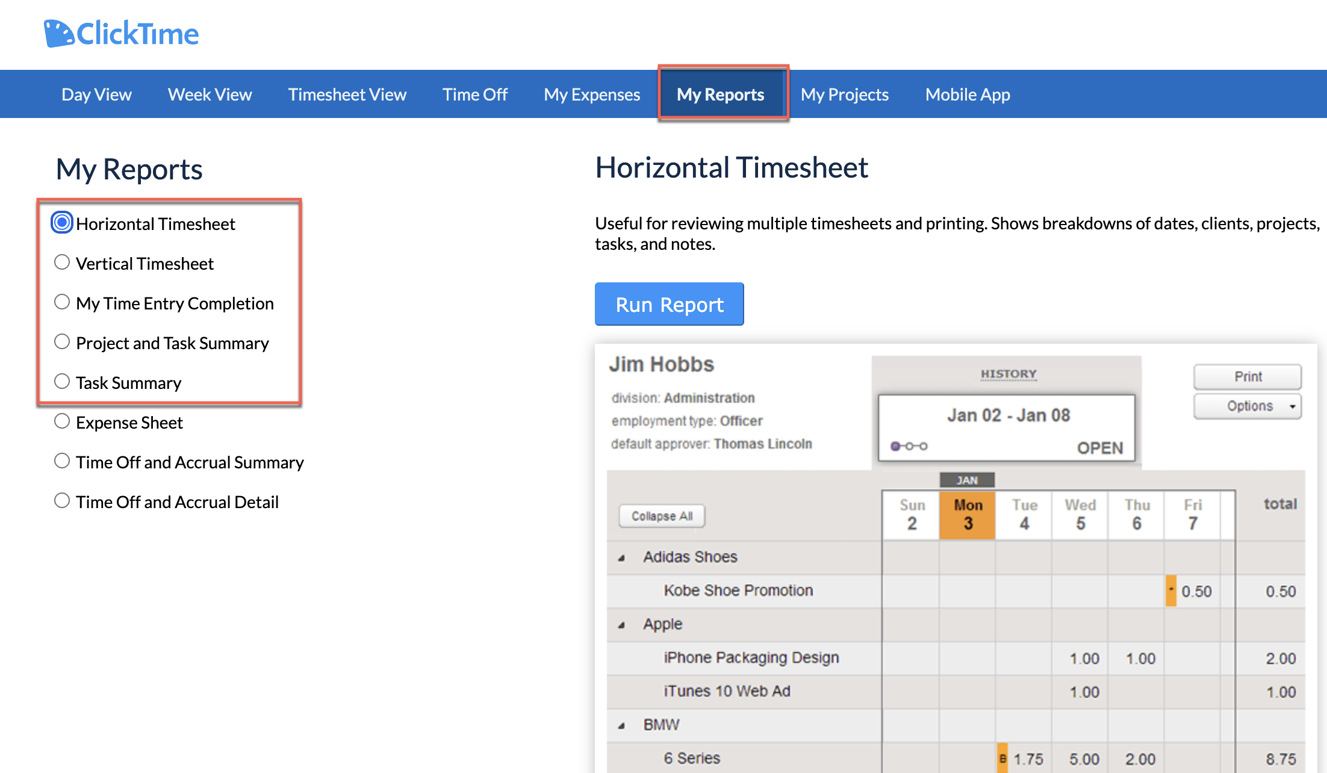Click the HISTORY link

1008,374
